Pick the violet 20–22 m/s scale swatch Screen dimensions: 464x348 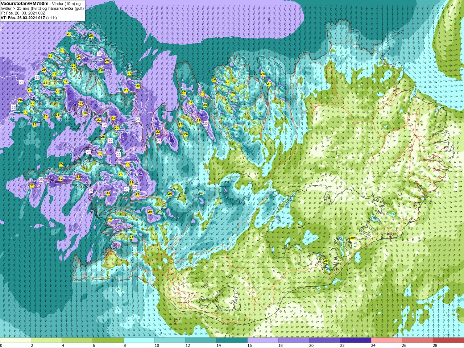click(x=324, y=340)
